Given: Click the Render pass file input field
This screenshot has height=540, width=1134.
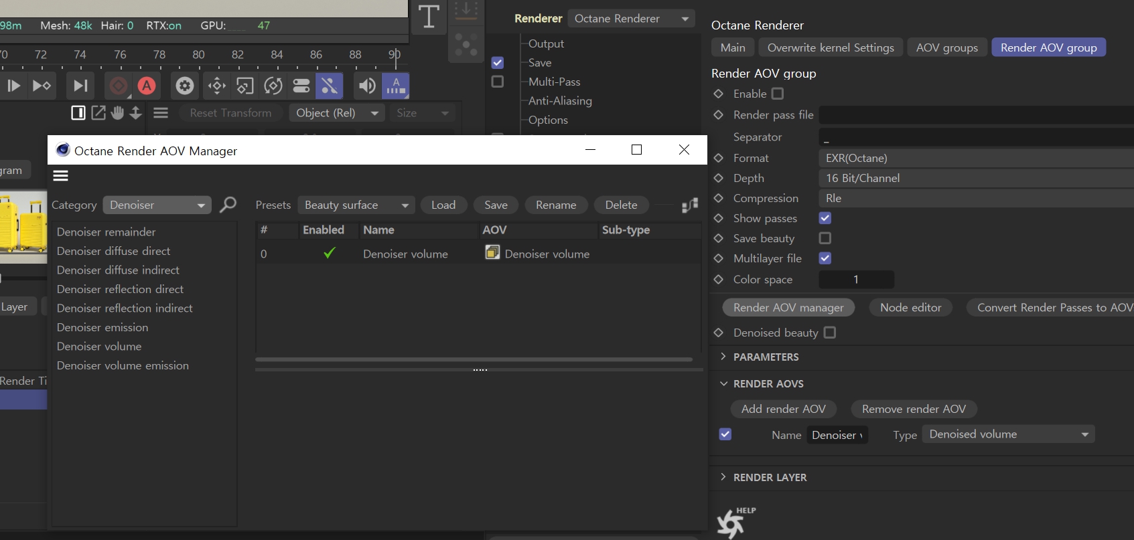Looking at the screenshot, I should [976, 115].
